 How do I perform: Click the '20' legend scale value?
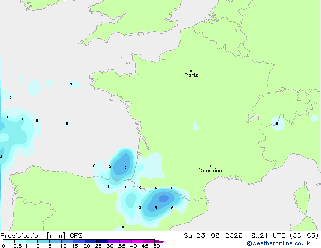[x=87, y=246]
